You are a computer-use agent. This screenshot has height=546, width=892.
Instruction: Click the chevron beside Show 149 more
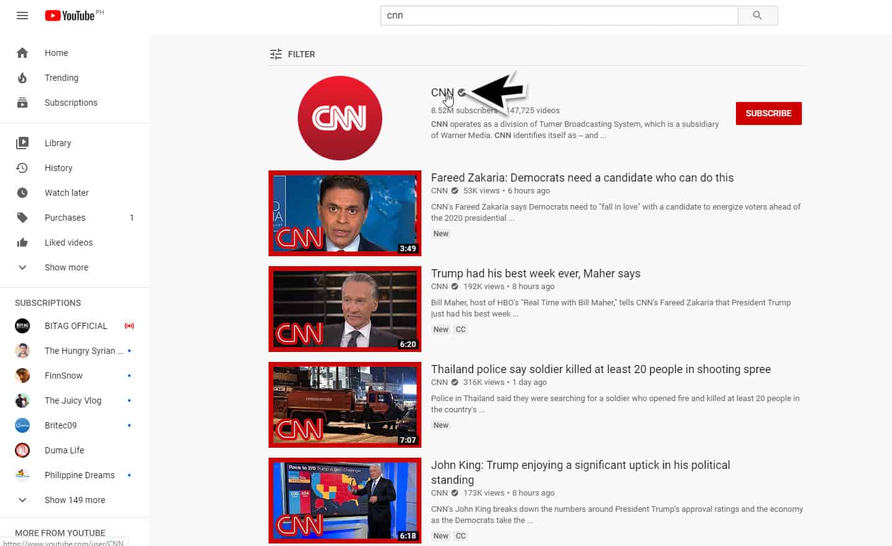[x=22, y=500]
